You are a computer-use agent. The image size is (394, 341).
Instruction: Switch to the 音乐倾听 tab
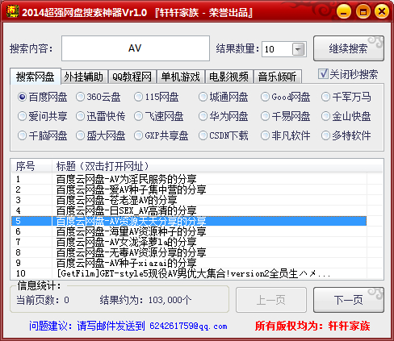click(278, 77)
